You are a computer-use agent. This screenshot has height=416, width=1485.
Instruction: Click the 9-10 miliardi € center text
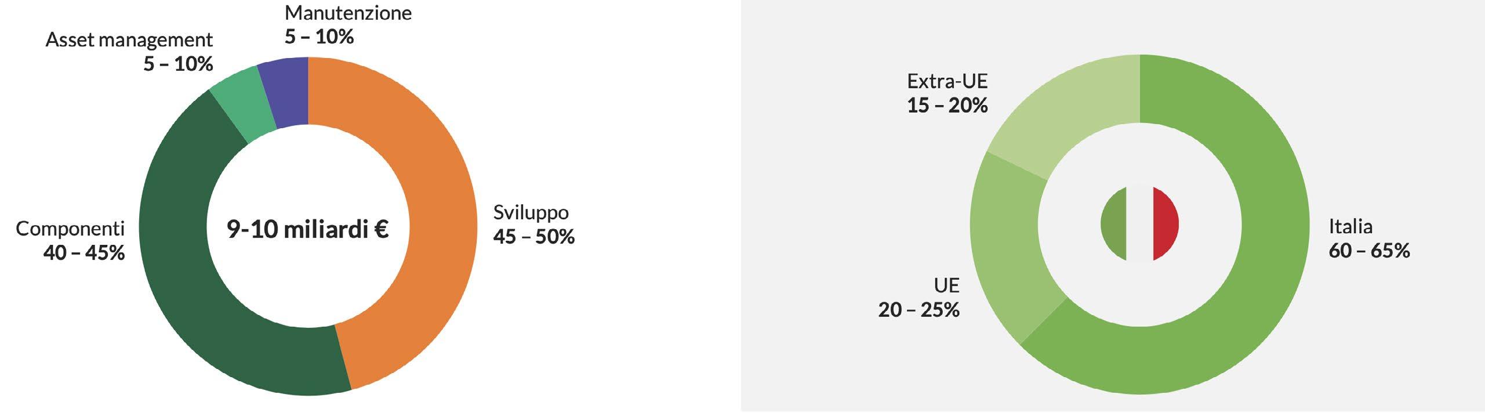pyautogui.click(x=307, y=229)
